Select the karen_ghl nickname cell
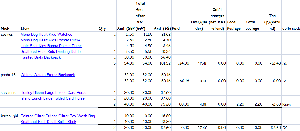Image resolution: width=300 pixels, height=131 pixels. coord(10,116)
